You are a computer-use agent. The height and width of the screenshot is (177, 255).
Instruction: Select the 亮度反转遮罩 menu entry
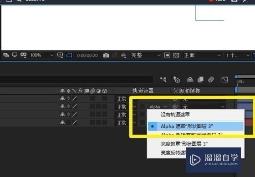(x=173, y=152)
